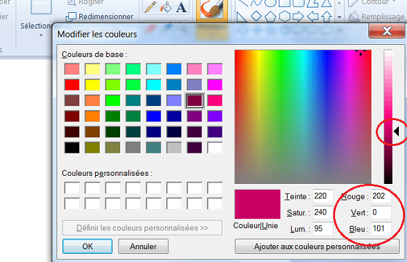Click the Vert value field
This screenshot has height=262, width=407.
381,212
